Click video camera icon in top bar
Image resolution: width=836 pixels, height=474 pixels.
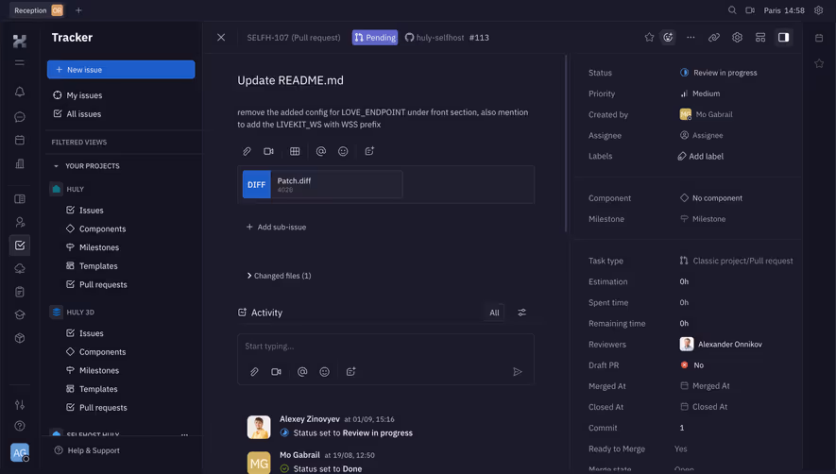(750, 10)
